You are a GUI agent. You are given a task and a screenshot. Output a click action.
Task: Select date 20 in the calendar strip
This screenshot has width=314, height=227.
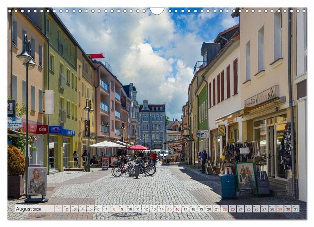tap(209, 209)
